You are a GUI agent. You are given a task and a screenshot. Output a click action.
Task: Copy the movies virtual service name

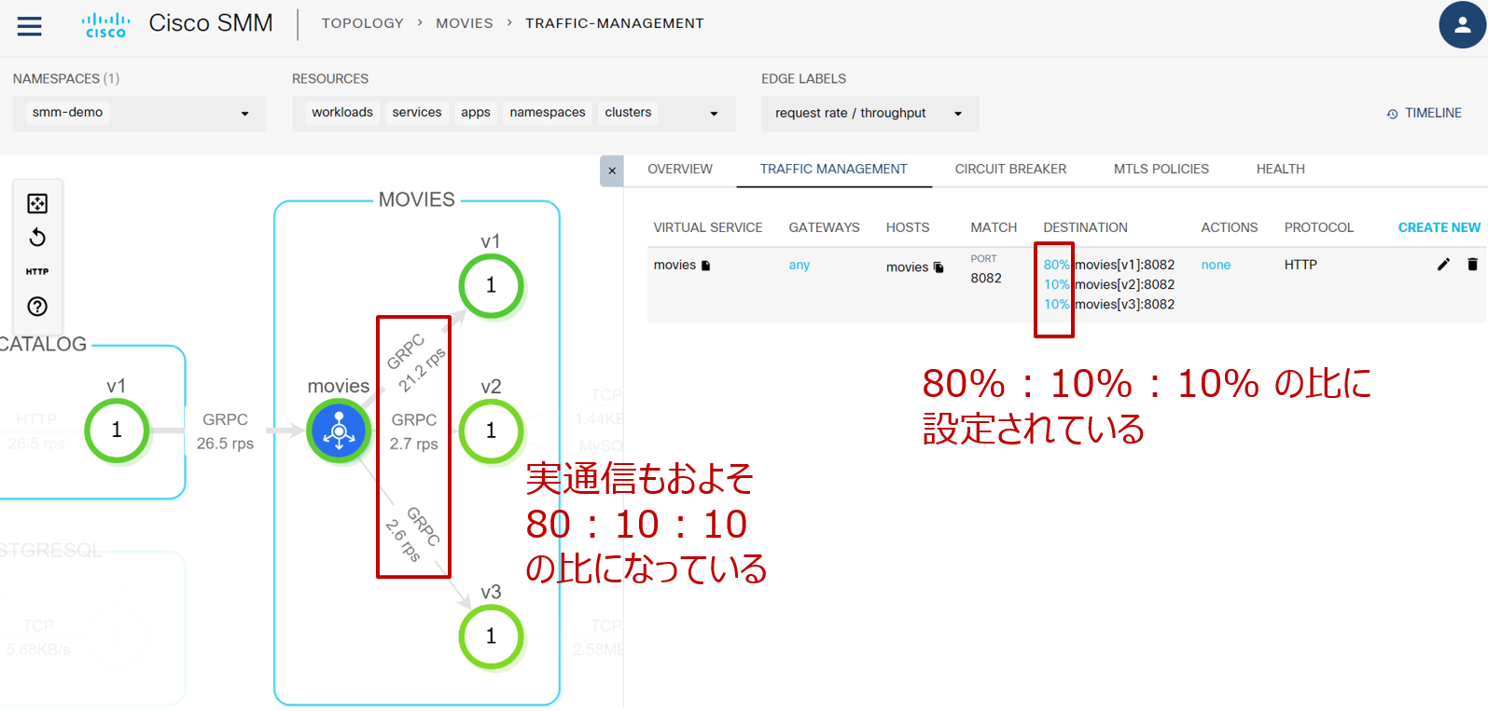706,266
